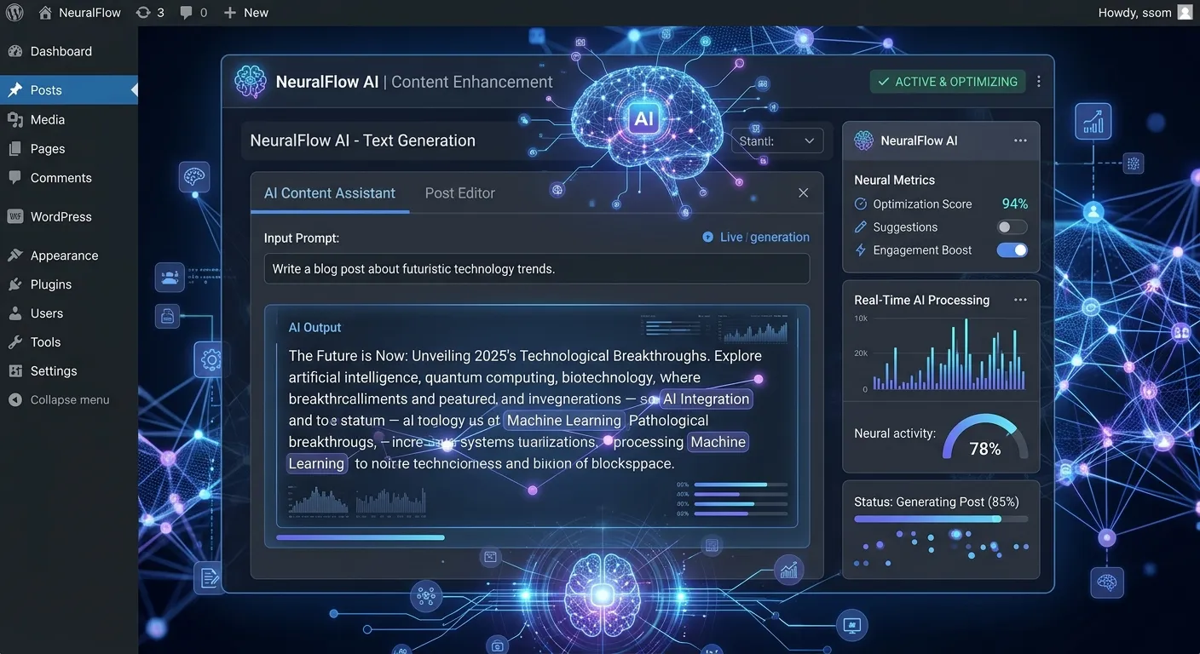Click the Collapse menu arrow icon
The height and width of the screenshot is (654, 1200).
[x=15, y=400]
